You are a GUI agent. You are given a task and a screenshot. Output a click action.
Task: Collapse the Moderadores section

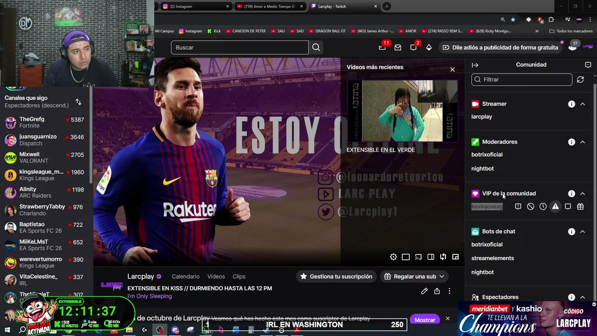pyautogui.click(x=583, y=142)
